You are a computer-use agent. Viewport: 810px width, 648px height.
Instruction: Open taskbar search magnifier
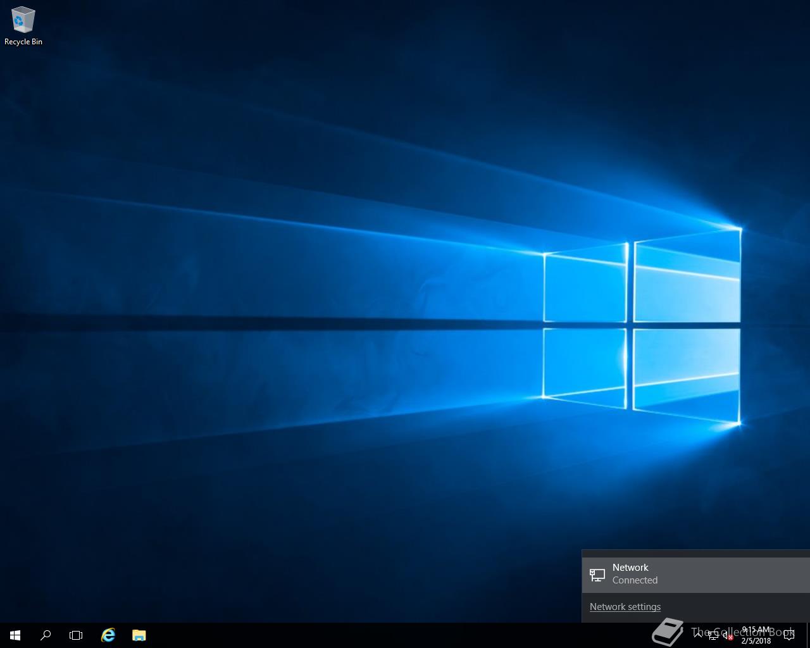46,635
